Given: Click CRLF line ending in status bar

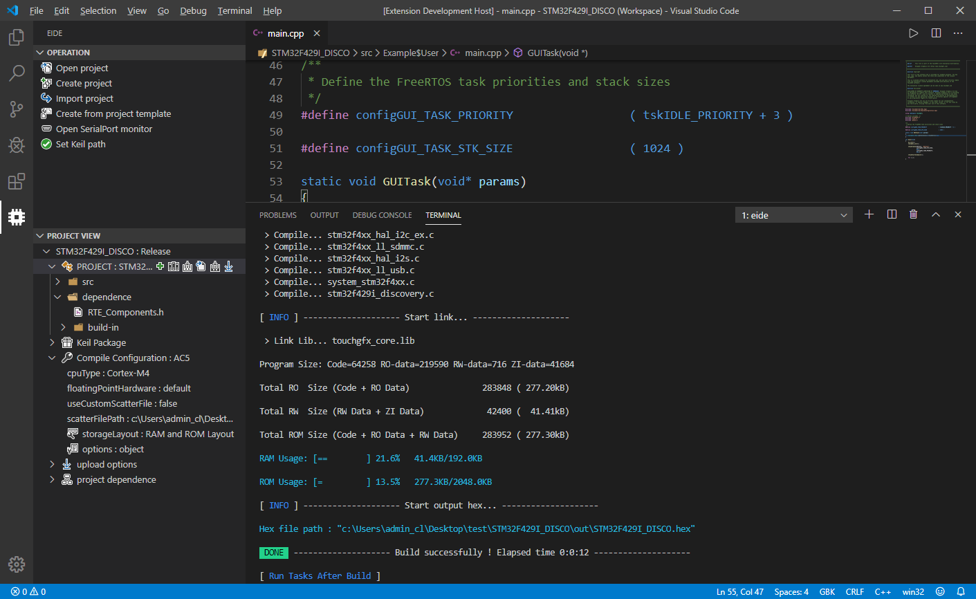Looking at the screenshot, I should click(855, 591).
